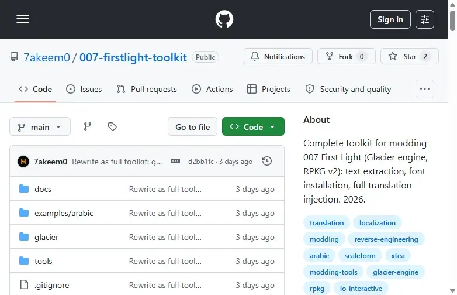Select the modding-tools topic tag
Image resolution: width=457 pixels, height=295 pixels.
tap(334, 272)
